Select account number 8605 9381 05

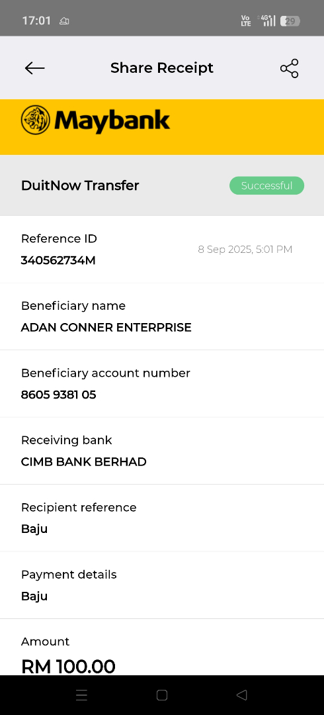[x=59, y=395]
